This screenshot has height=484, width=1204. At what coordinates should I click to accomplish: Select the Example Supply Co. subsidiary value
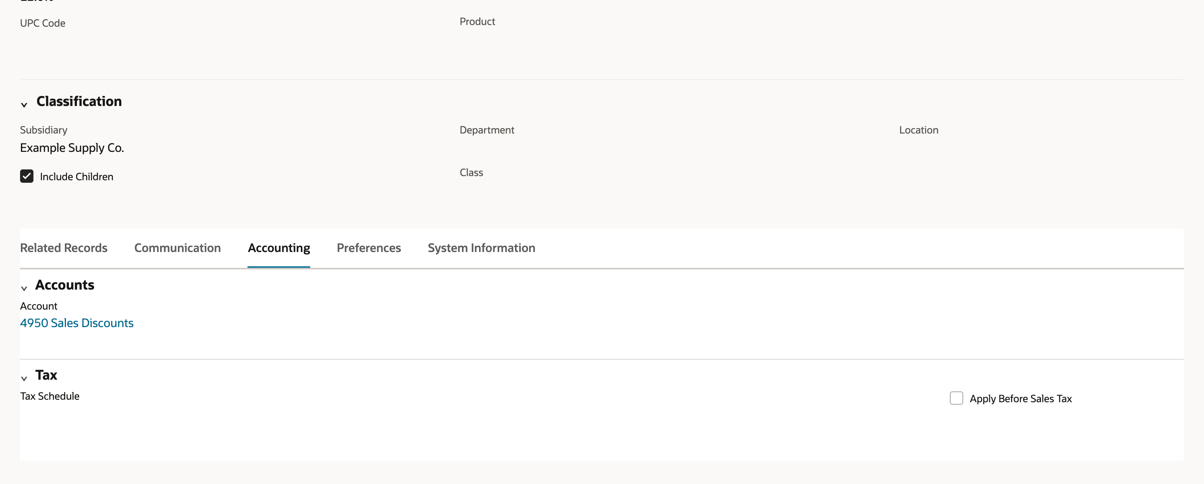pyautogui.click(x=72, y=148)
